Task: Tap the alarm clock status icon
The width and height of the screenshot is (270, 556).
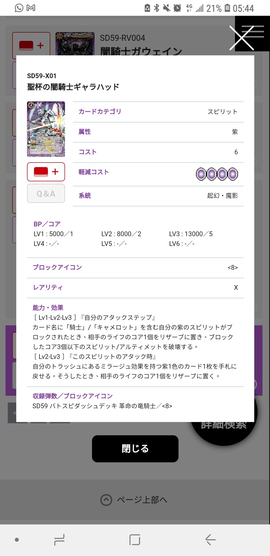Action: pyautogui.click(x=177, y=8)
